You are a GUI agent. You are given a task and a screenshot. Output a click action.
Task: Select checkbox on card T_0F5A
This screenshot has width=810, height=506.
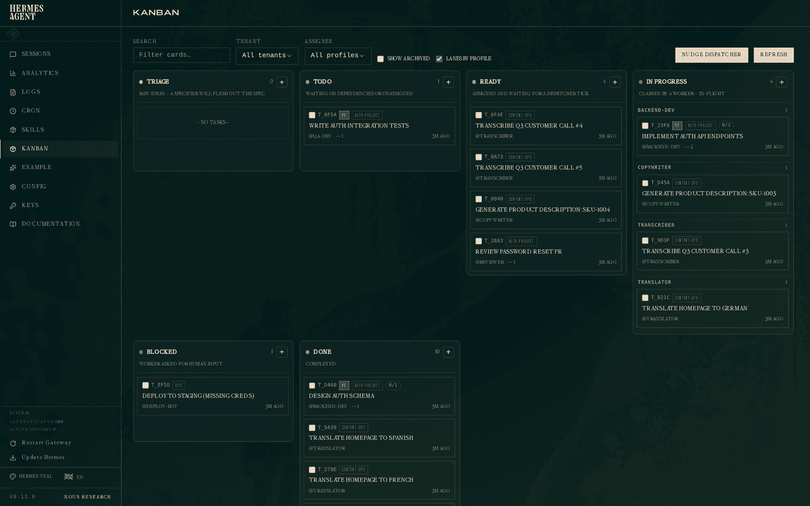pyautogui.click(x=312, y=115)
